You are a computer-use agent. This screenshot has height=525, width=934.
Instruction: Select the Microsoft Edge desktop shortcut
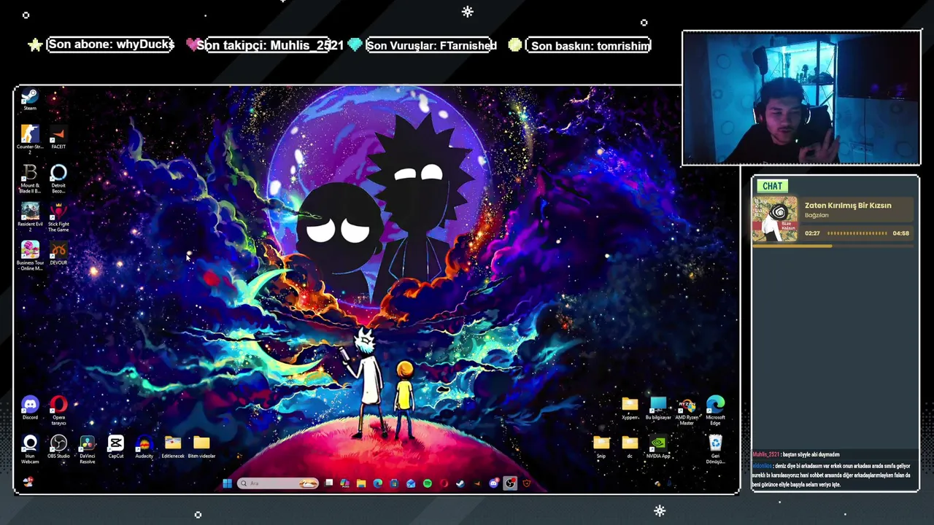pos(715,410)
